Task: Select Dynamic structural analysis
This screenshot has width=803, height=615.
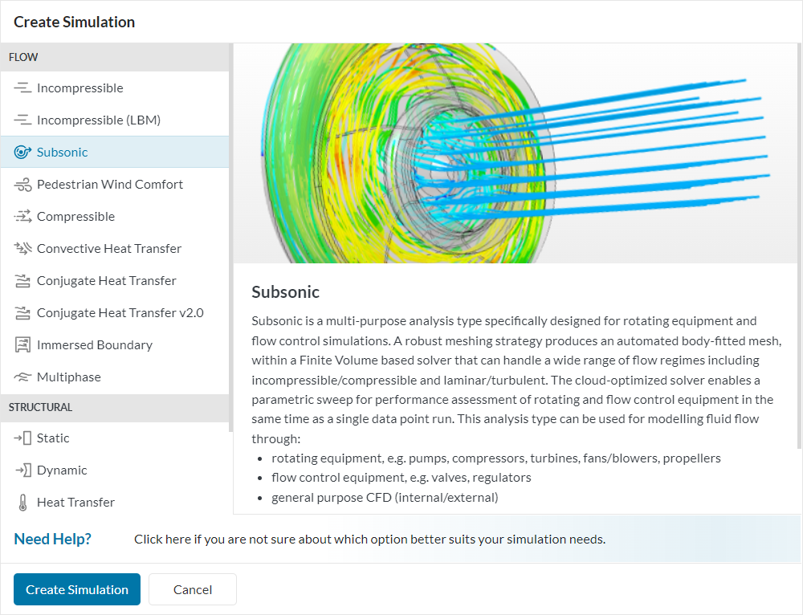Action: pyautogui.click(x=62, y=470)
